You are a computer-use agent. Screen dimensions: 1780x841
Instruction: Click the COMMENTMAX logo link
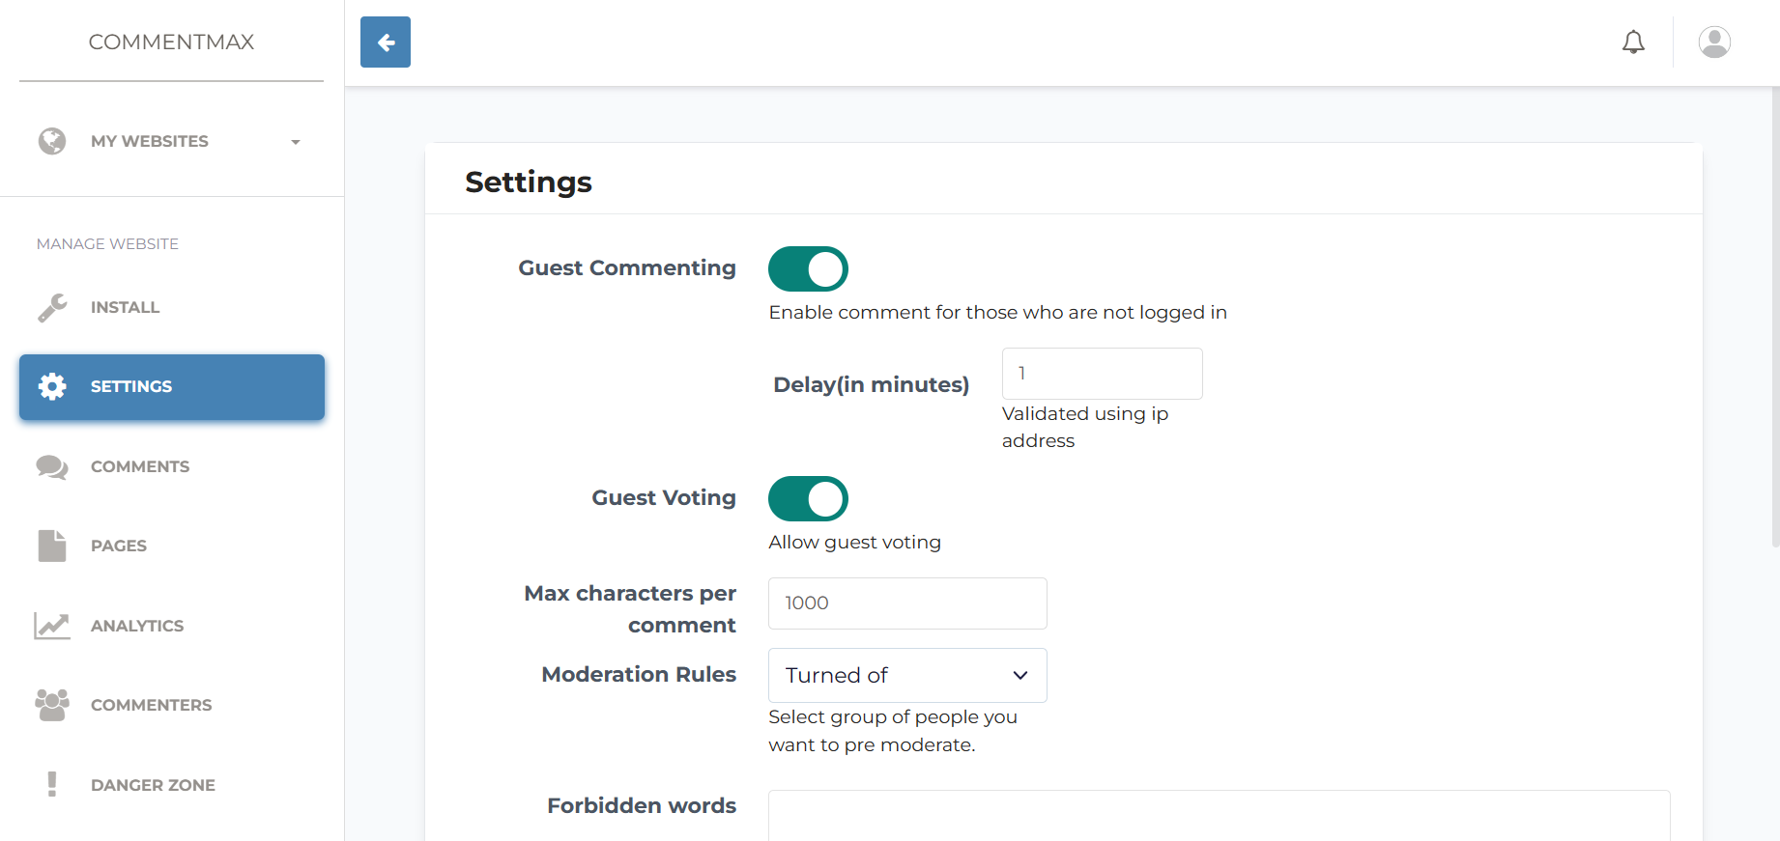click(x=172, y=42)
